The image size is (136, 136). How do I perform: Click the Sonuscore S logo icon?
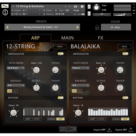click(5, 13)
